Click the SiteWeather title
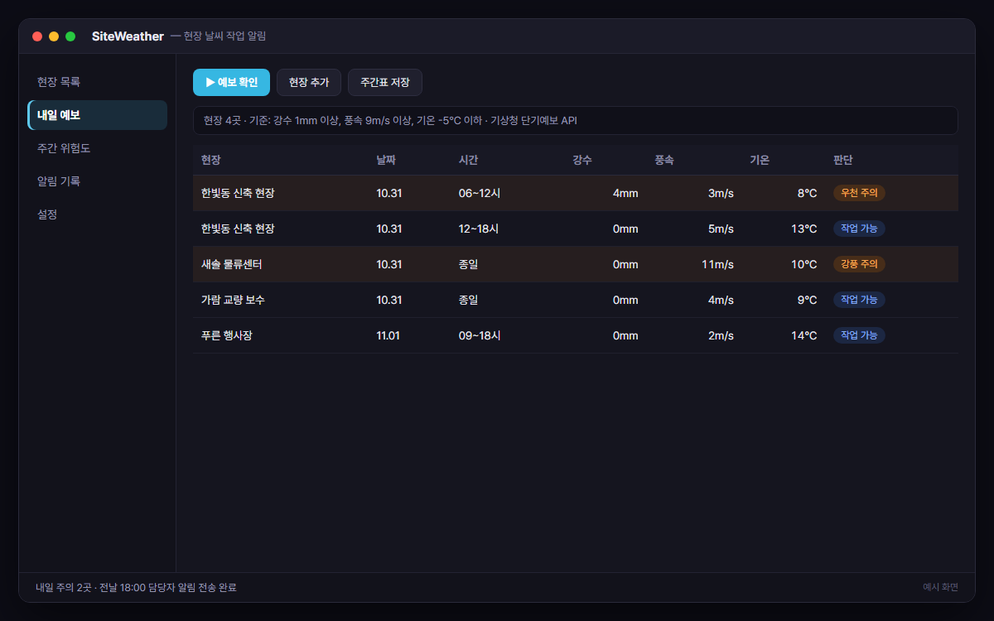Image resolution: width=994 pixels, height=621 pixels. [128, 36]
